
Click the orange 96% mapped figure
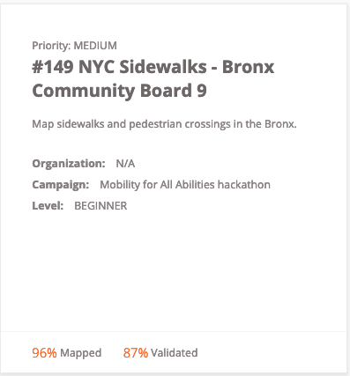click(44, 353)
